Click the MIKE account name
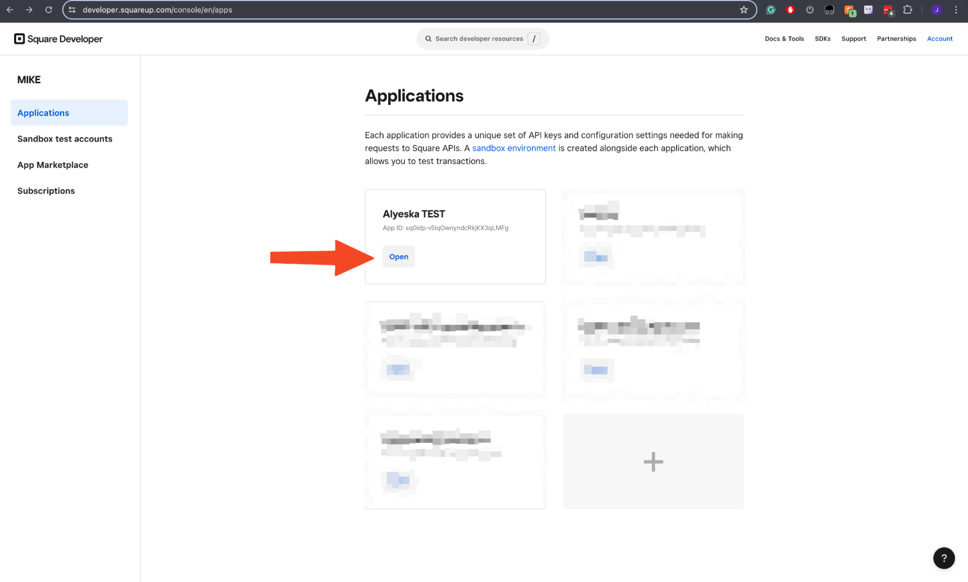The width and height of the screenshot is (968, 582). click(x=29, y=80)
